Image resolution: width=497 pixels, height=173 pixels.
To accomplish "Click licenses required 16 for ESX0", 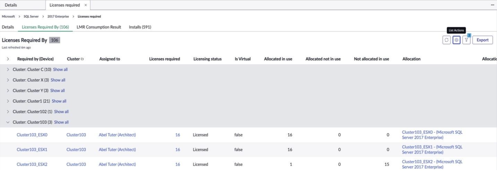I will pos(177,135).
